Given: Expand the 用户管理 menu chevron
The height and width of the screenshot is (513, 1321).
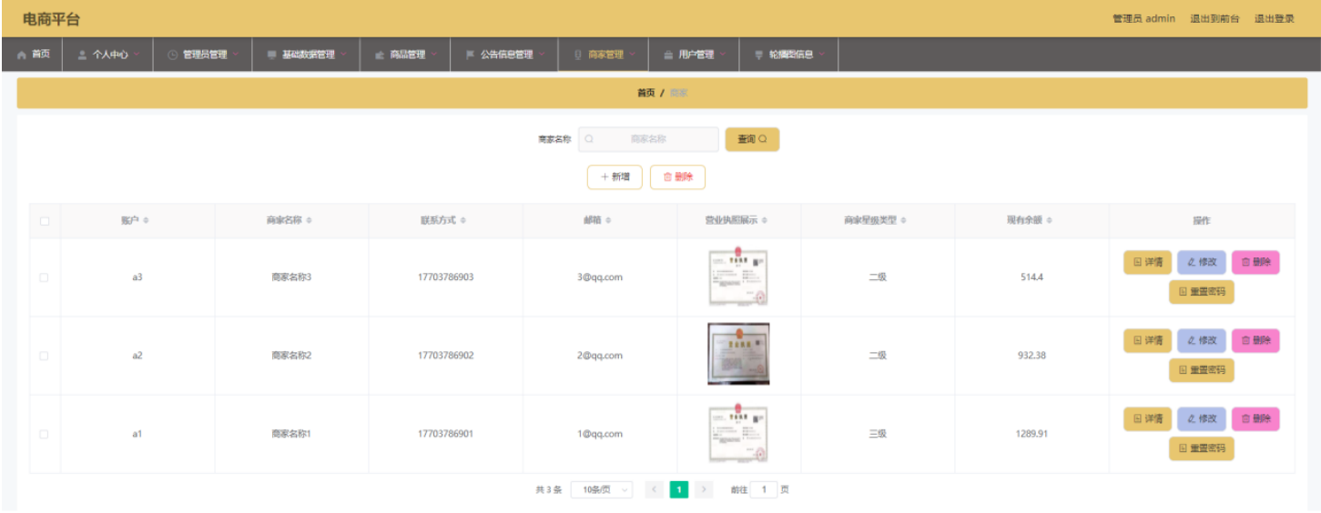Looking at the screenshot, I should click(722, 54).
